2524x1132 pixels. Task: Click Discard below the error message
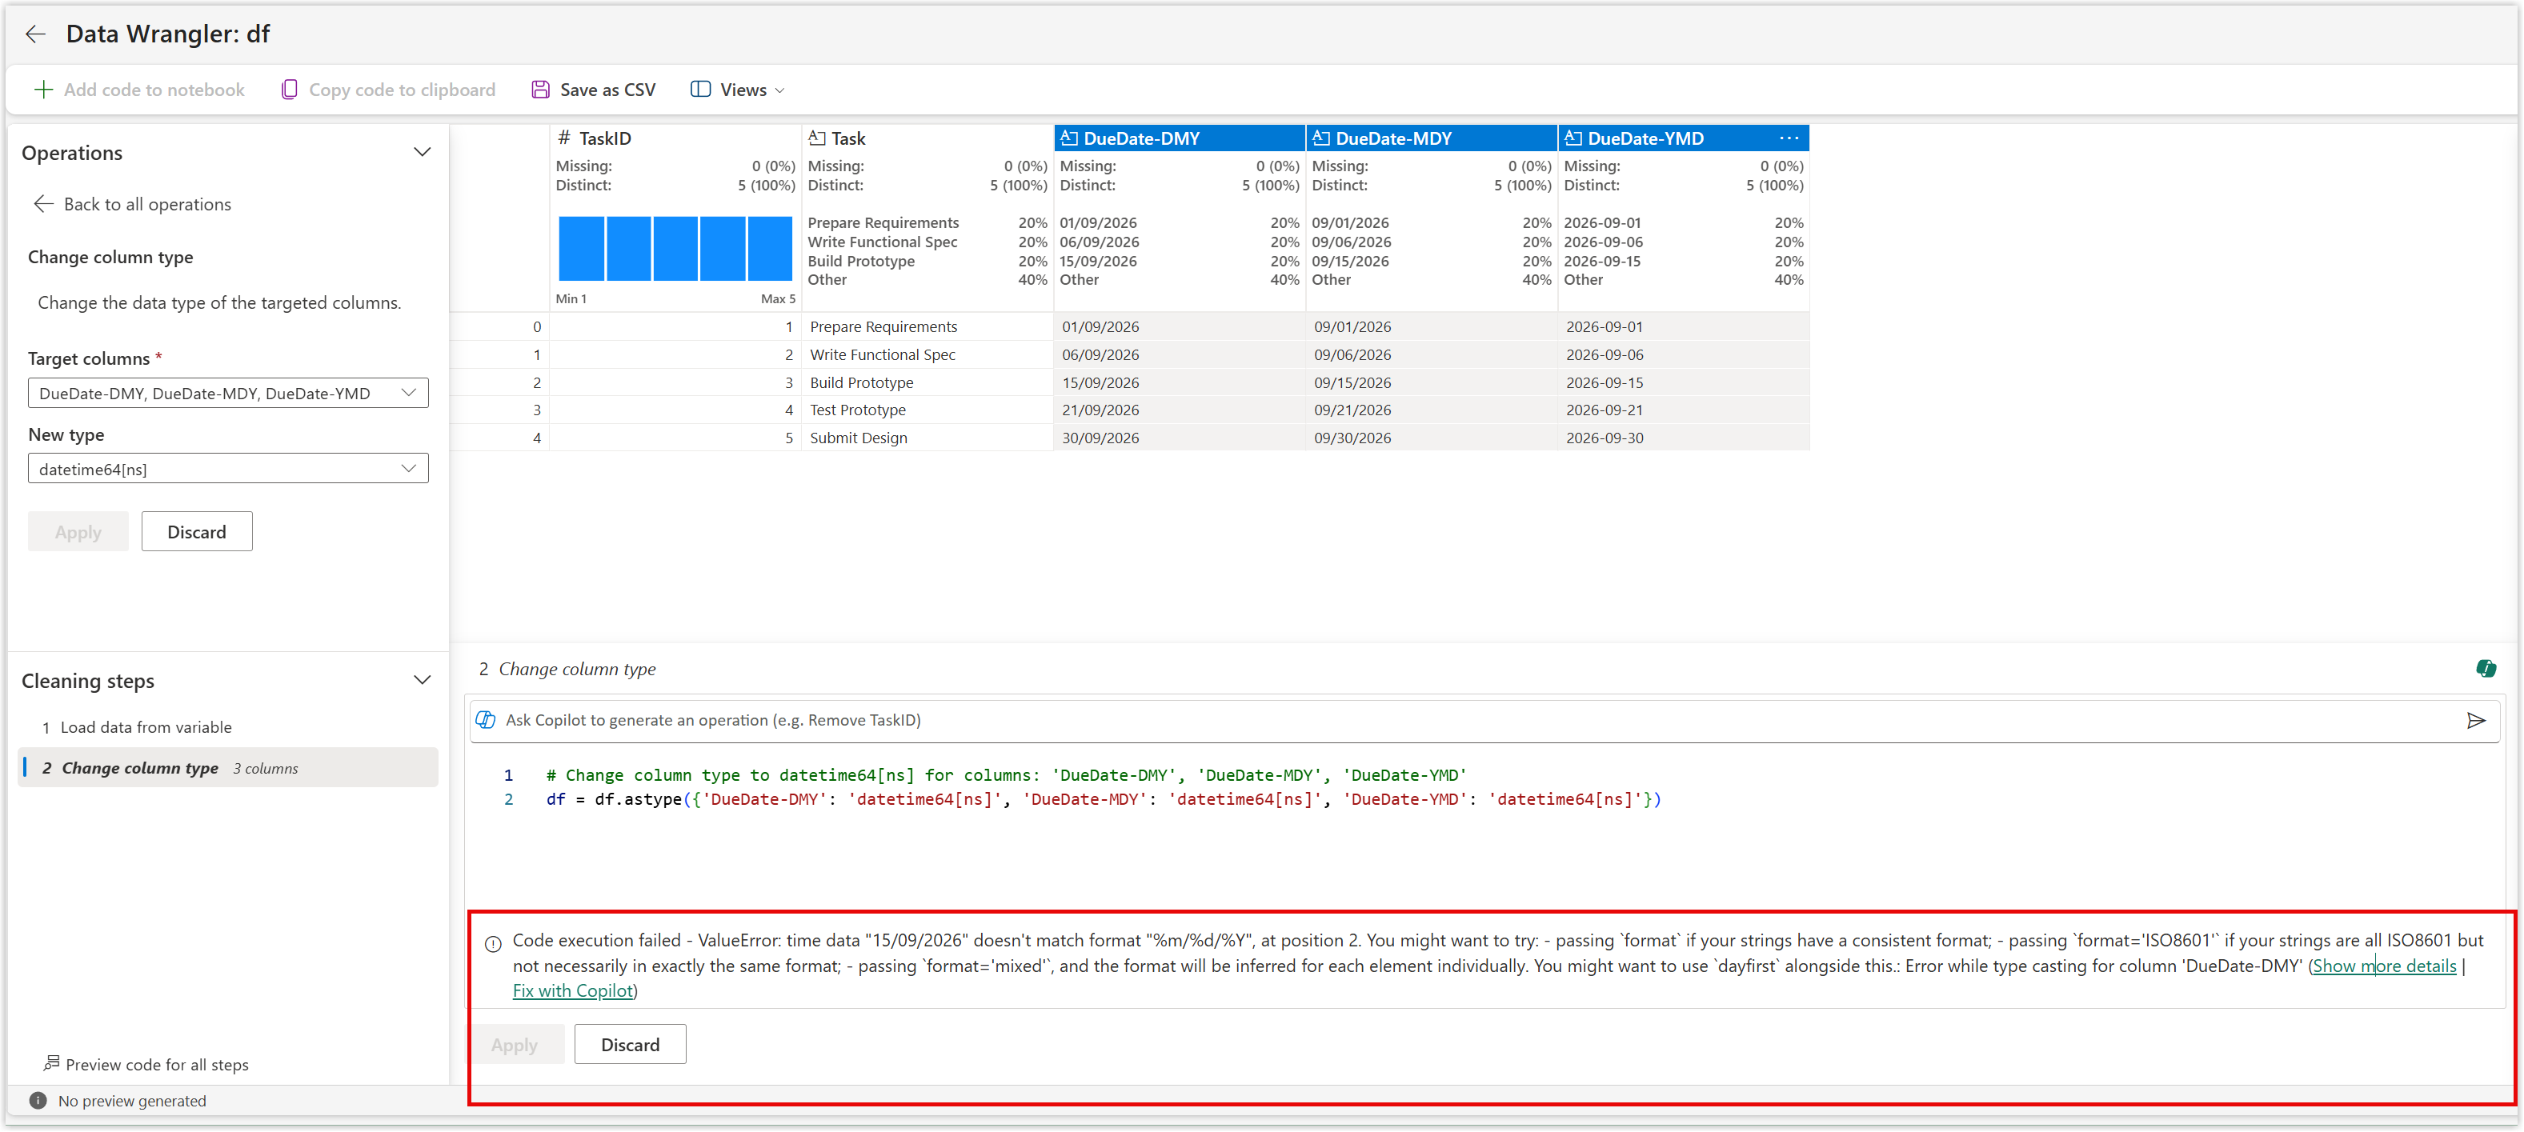(x=630, y=1045)
